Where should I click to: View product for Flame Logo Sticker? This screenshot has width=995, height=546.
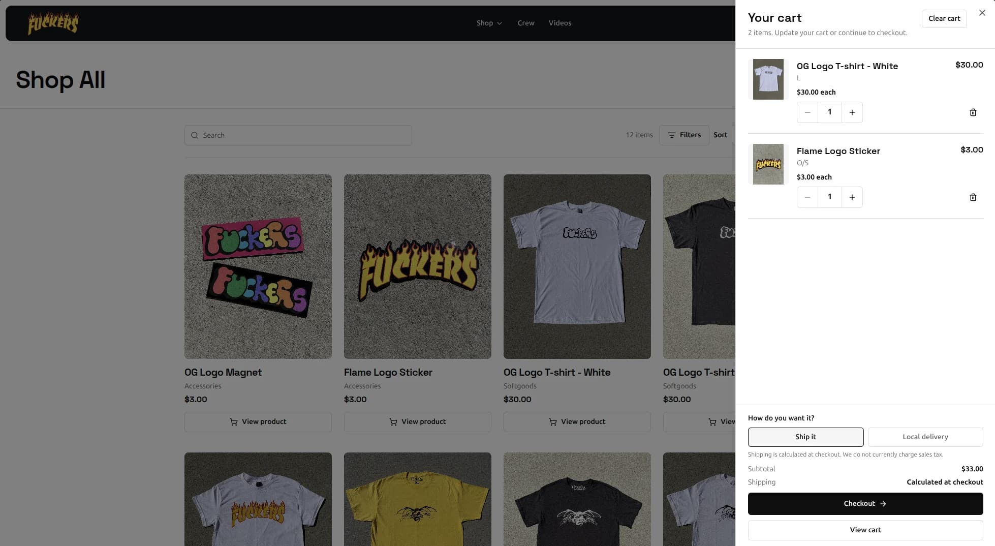tap(417, 422)
